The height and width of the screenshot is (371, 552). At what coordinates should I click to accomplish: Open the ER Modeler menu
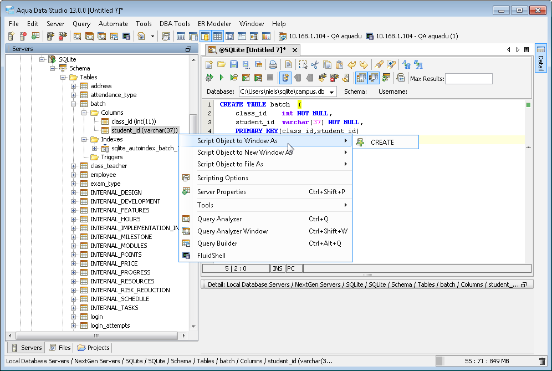(214, 24)
